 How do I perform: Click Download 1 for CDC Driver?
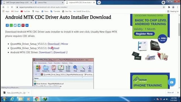pyautogui.click(x=46, y=52)
